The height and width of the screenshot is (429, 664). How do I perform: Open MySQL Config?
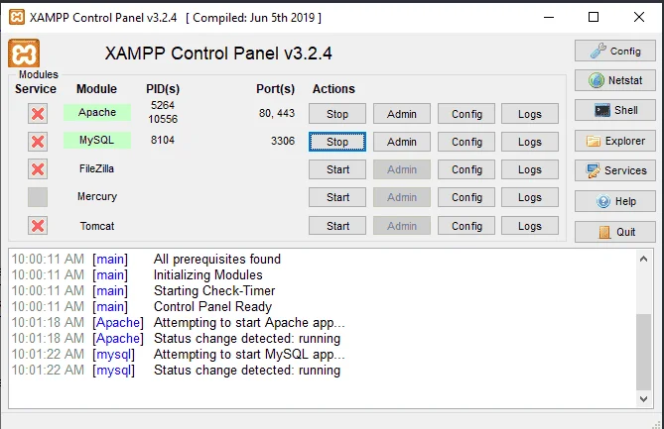point(466,142)
